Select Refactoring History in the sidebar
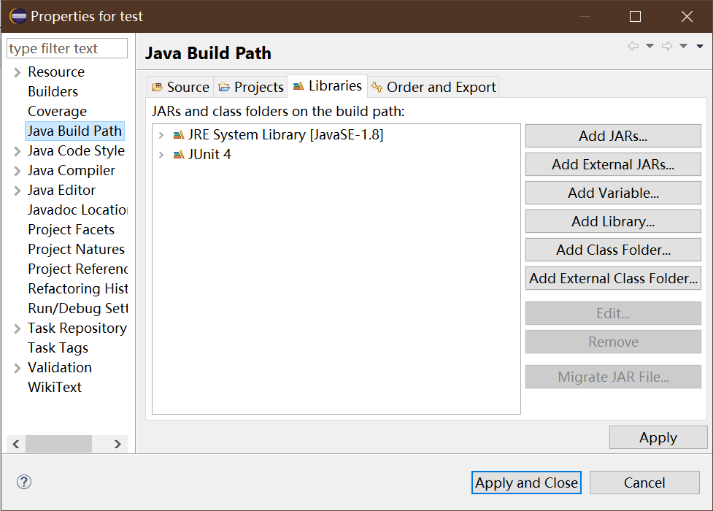Image resolution: width=713 pixels, height=511 pixels. coord(77,288)
